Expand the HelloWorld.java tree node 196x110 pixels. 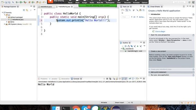(x=9, y=20)
